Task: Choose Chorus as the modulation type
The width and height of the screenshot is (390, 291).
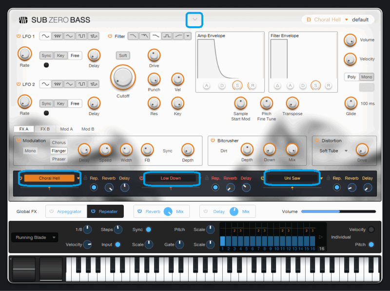Action: point(58,142)
